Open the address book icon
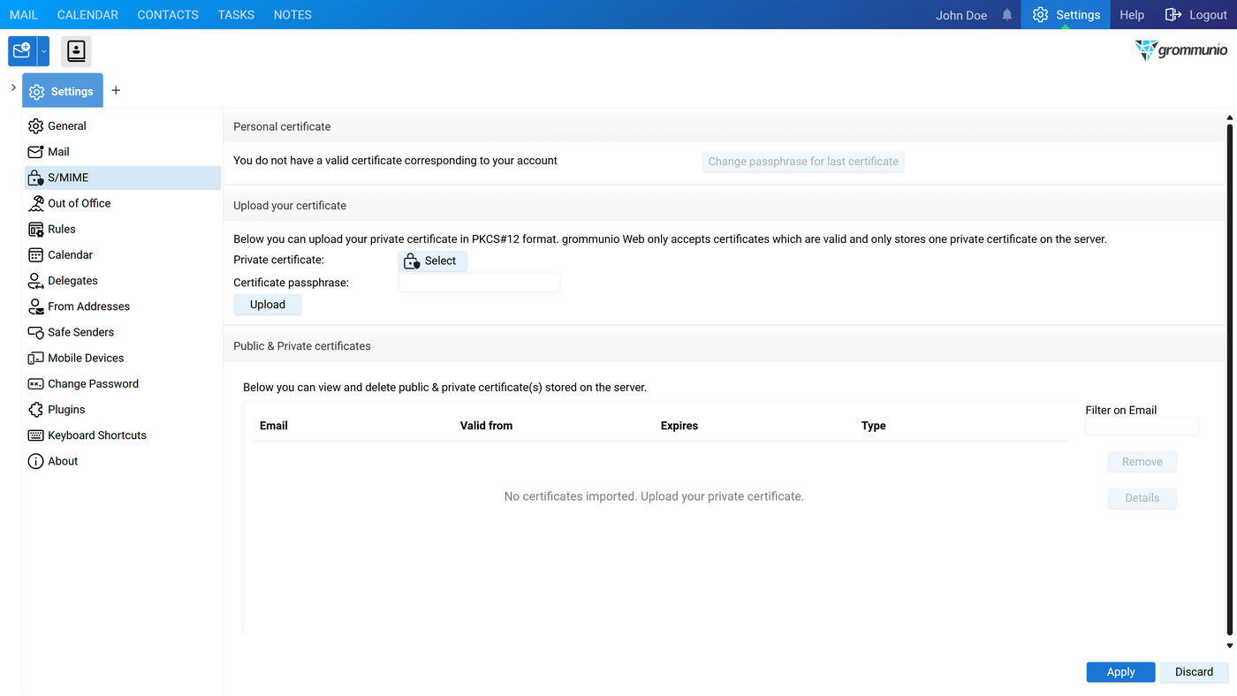Viewport: 1237px width, 696px height. tap(76, 51)
